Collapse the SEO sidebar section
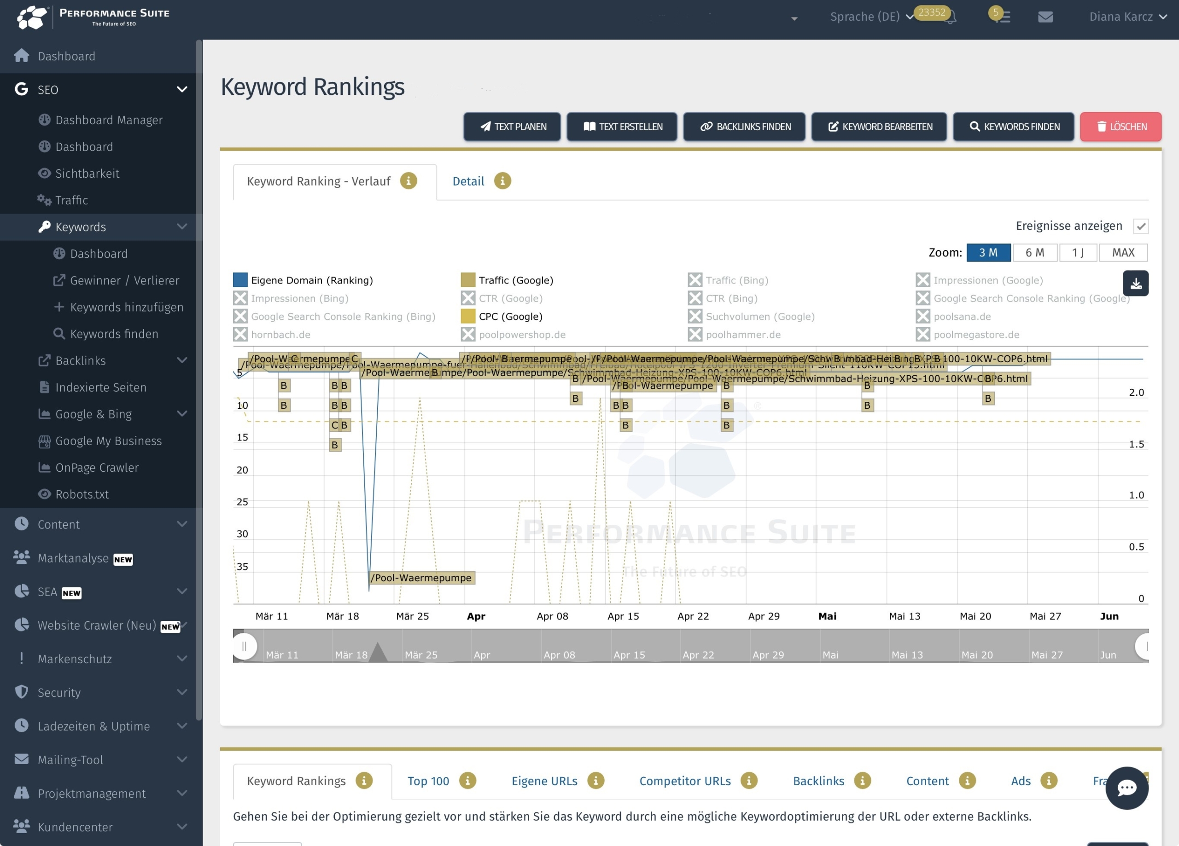This screenshot has width=1179, height=846. [x=182, y=89]
